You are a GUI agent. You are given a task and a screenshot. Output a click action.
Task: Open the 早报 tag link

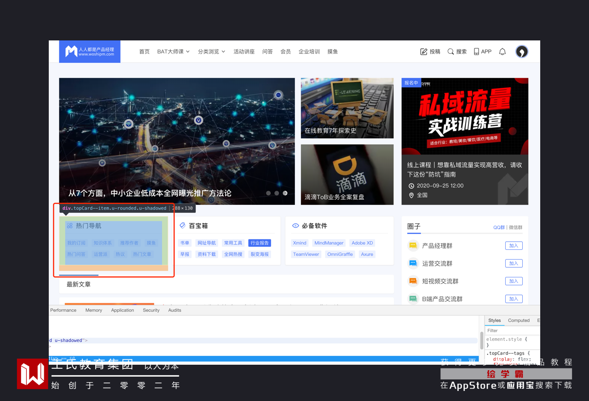[185, 254]
